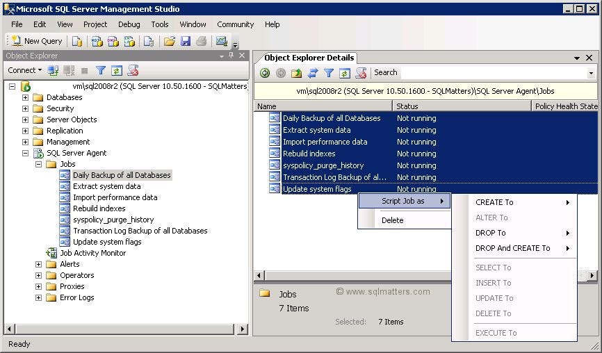Image resolution: width=602 pixels, height=353 pixels.
Task: Select Job Activity Monitor in the tree
Action: (x=93, y=253)
